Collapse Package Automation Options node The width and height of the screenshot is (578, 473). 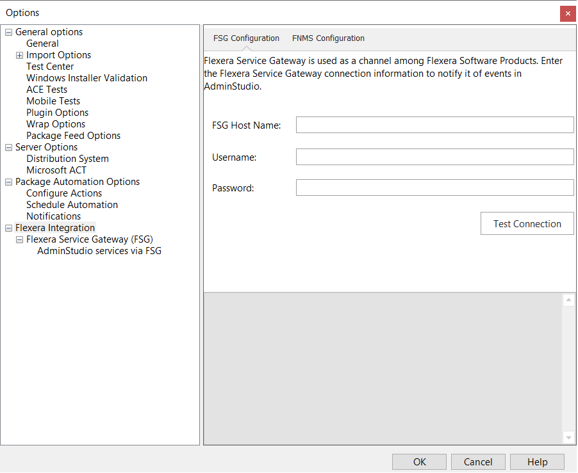click(x=8, y=182)
